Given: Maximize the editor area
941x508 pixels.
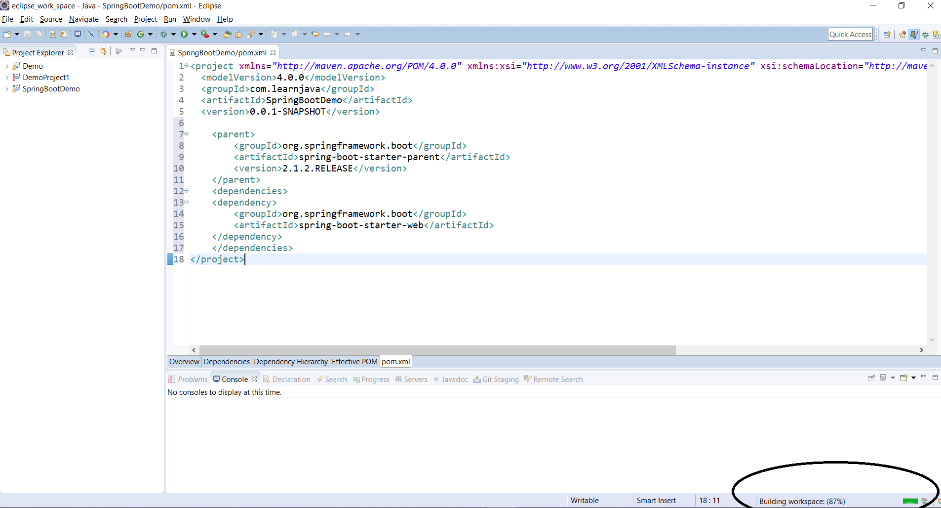Looking at the screenshot, I should (x=935, y=51).
